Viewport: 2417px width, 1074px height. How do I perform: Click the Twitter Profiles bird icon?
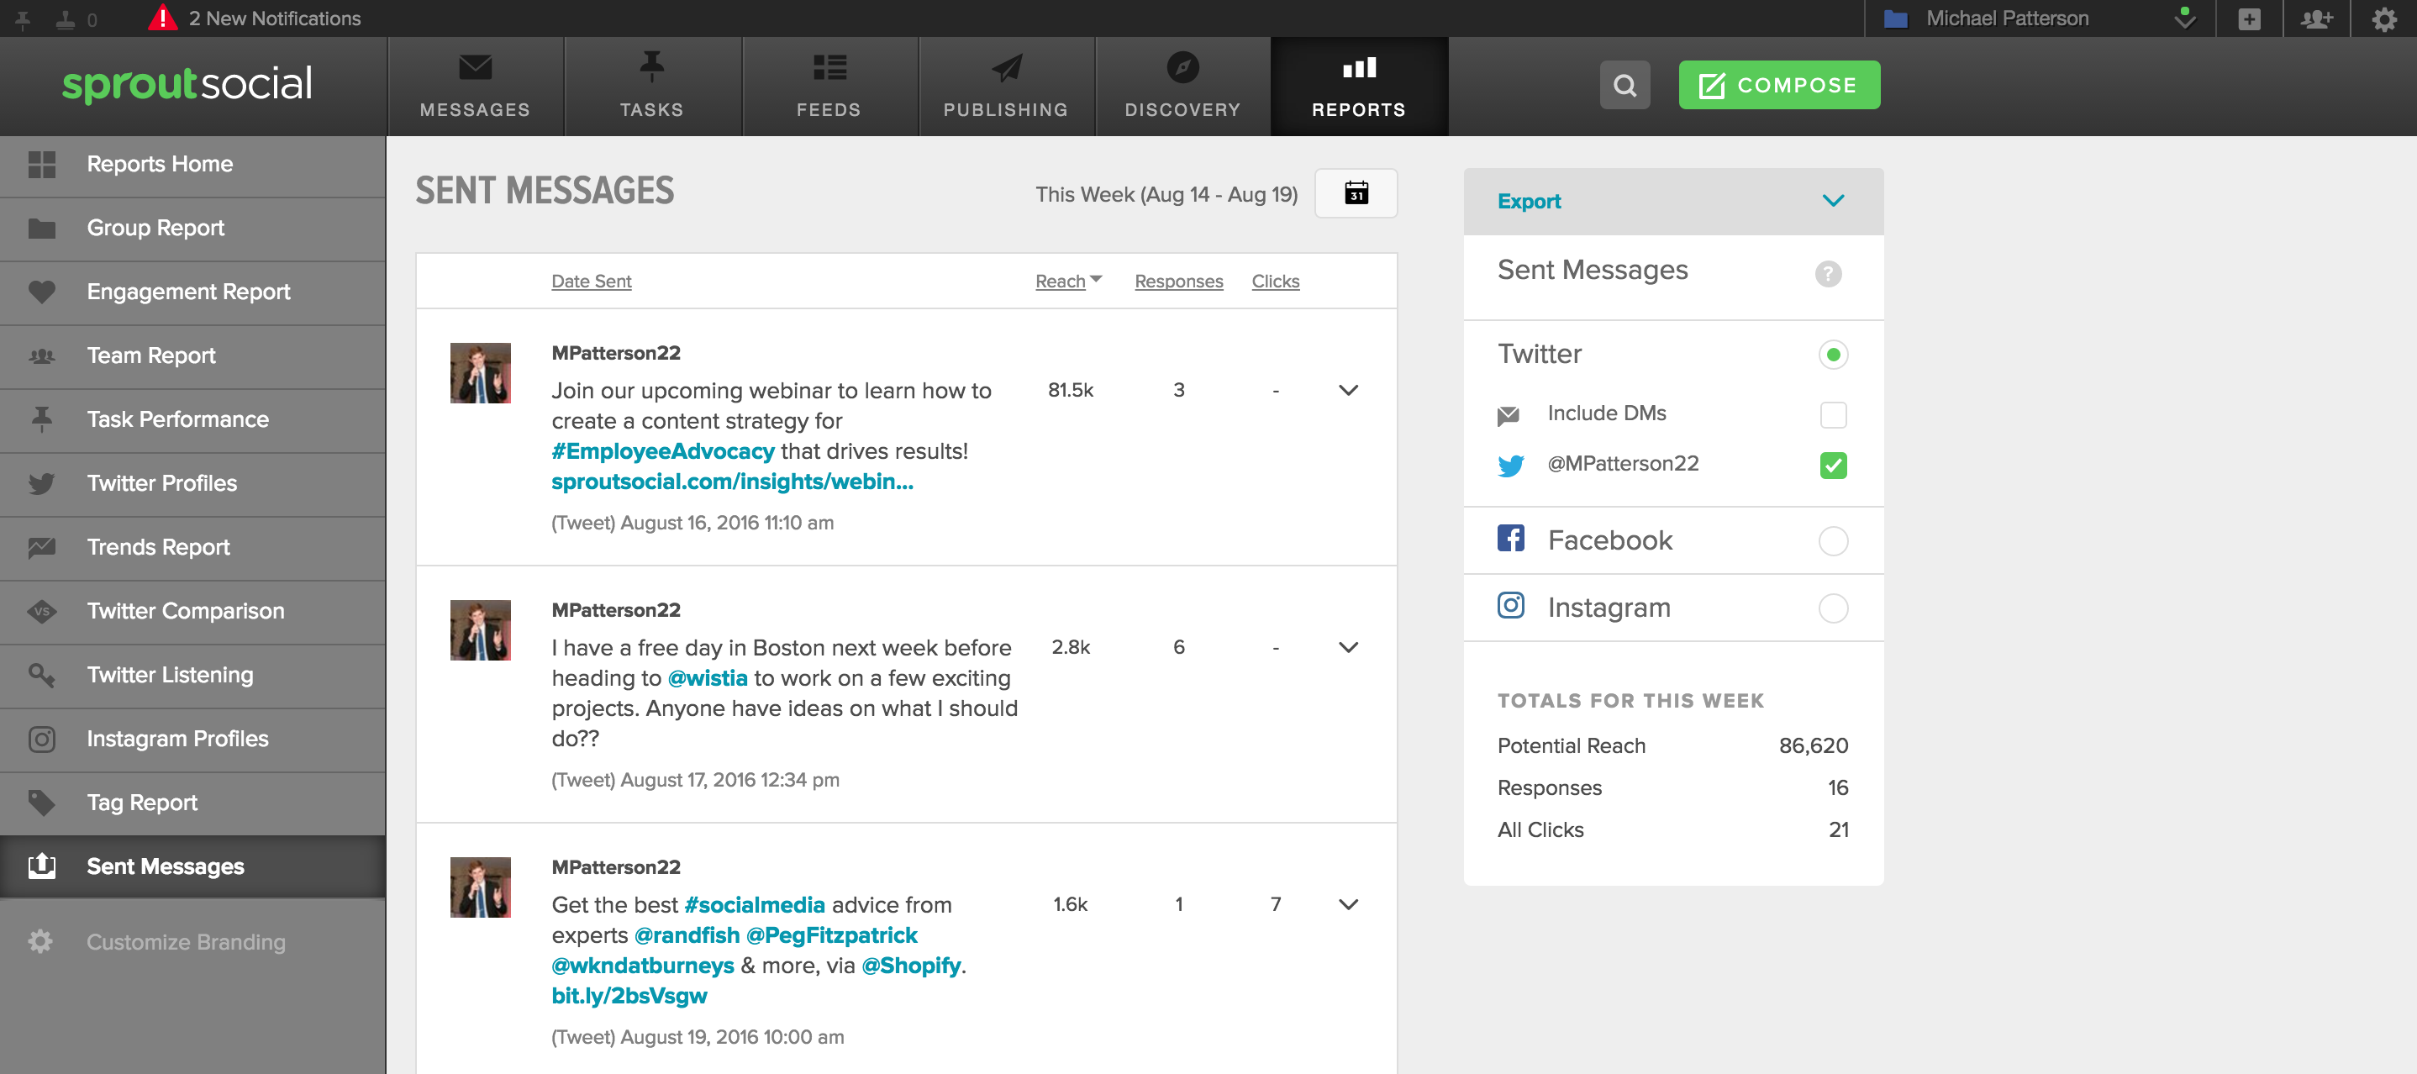(41, 483)
